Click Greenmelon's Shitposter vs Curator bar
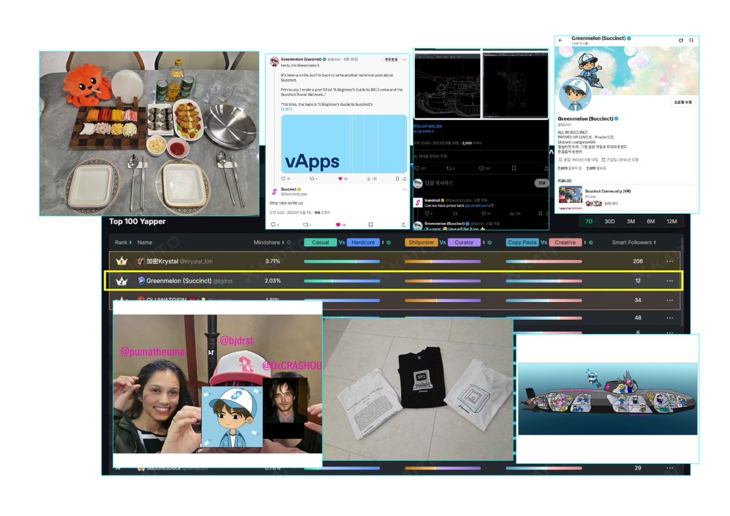Screen dimensions: 730x516 pos(443,281)
